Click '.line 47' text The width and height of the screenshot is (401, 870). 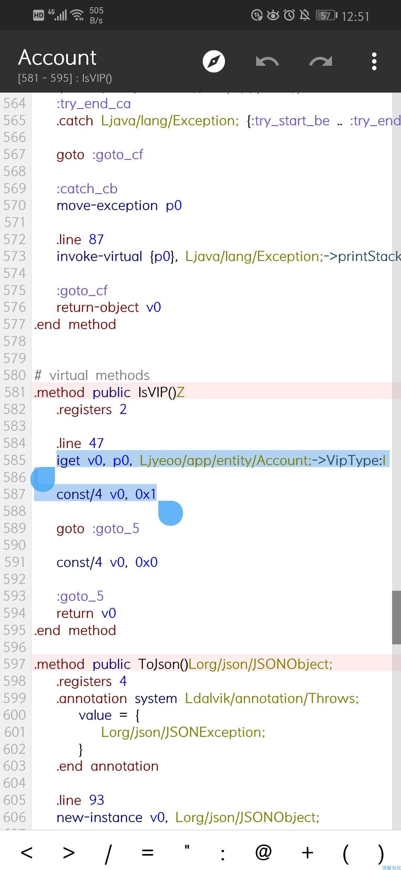tap(80, 443)
